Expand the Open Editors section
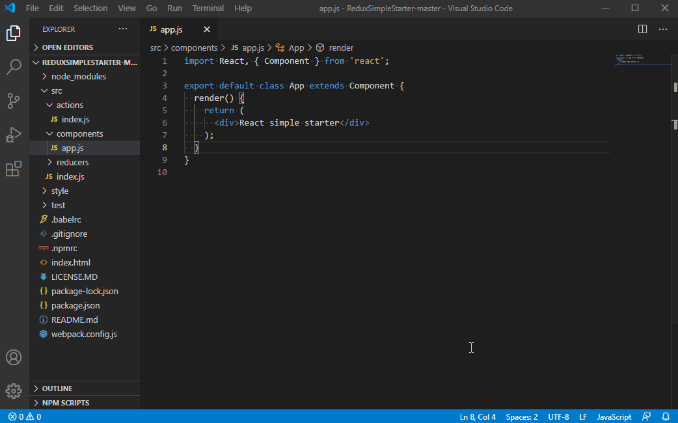 [85, 48]
